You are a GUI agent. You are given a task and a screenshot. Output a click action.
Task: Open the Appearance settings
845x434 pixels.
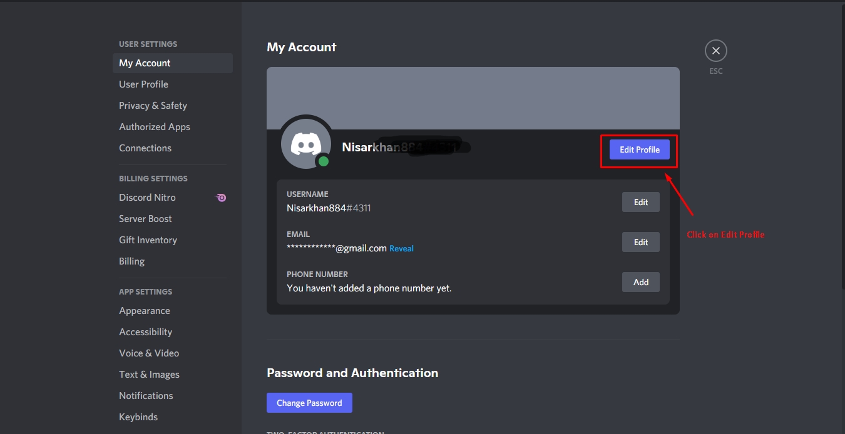click(144, 310)
